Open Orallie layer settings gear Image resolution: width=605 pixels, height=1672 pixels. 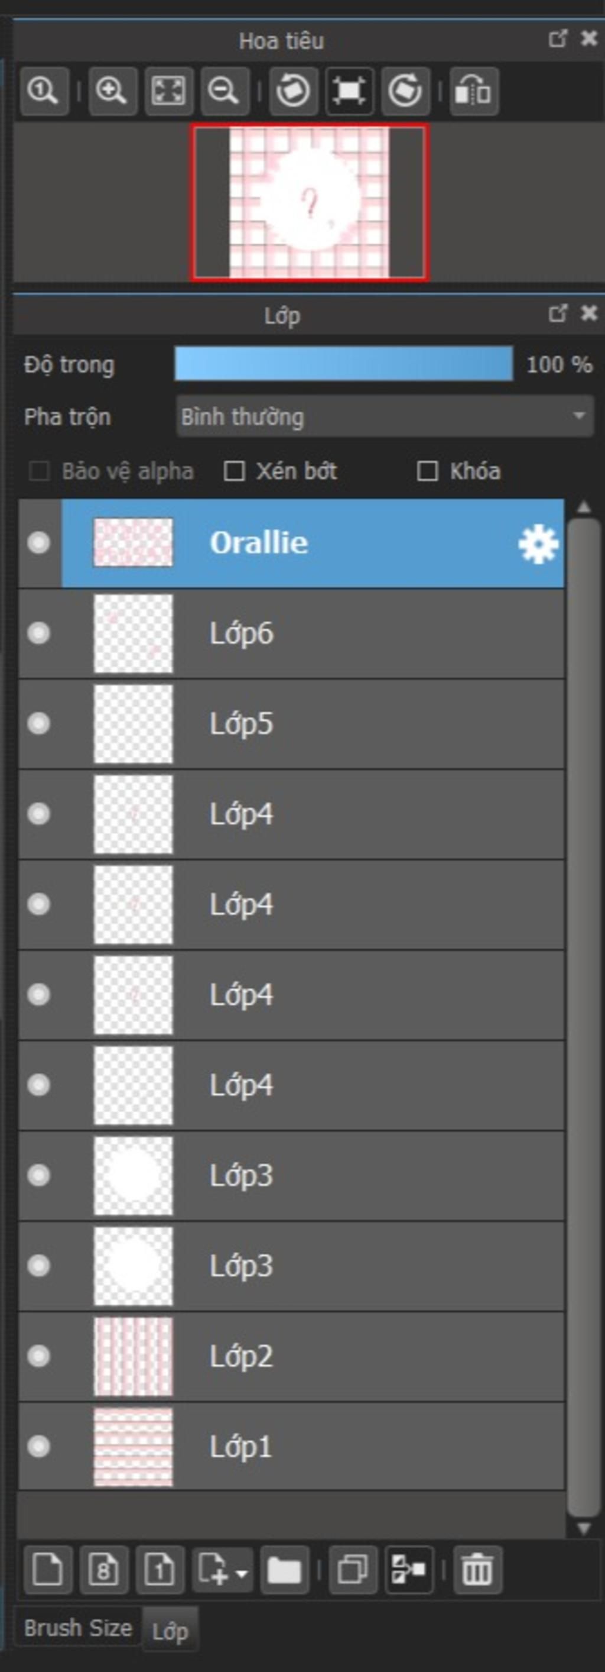538,544
